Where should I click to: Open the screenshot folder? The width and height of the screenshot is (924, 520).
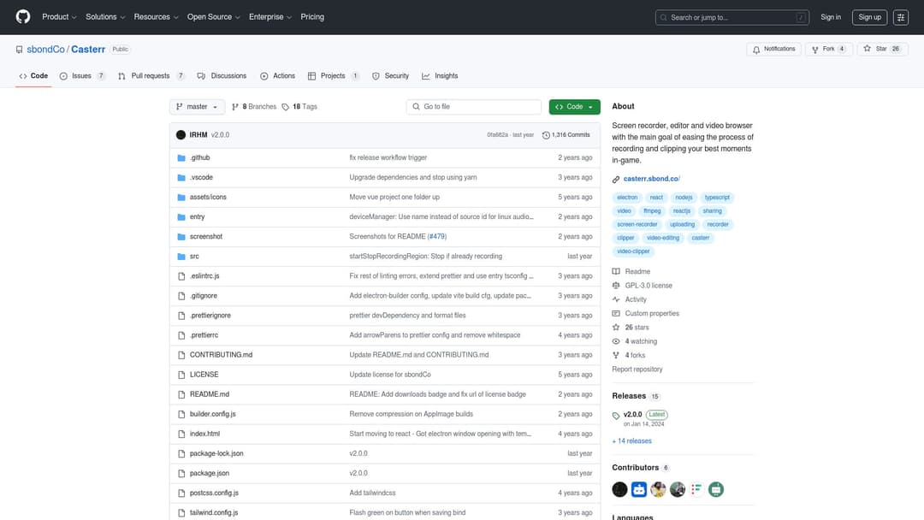[x=205, y=237]
